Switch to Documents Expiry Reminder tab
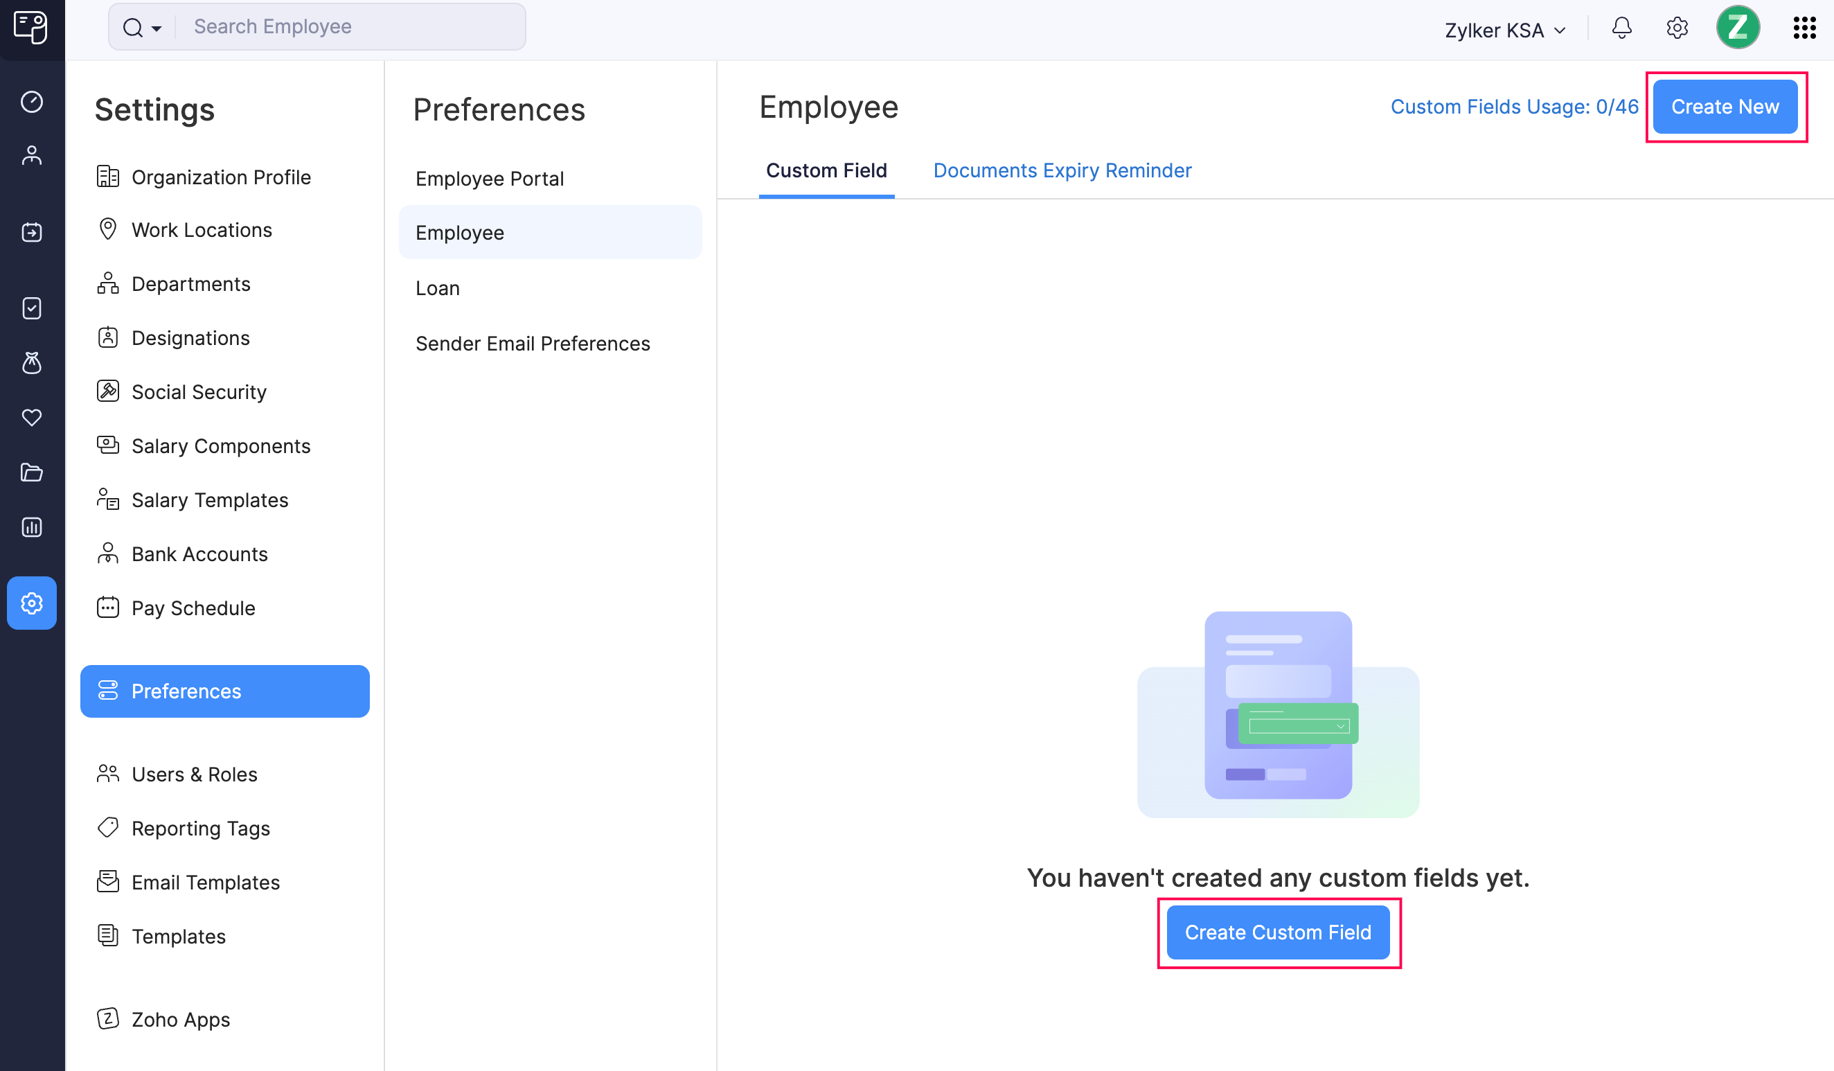This screenshot has width=1834, height=1071. [x=1062, y=170]
